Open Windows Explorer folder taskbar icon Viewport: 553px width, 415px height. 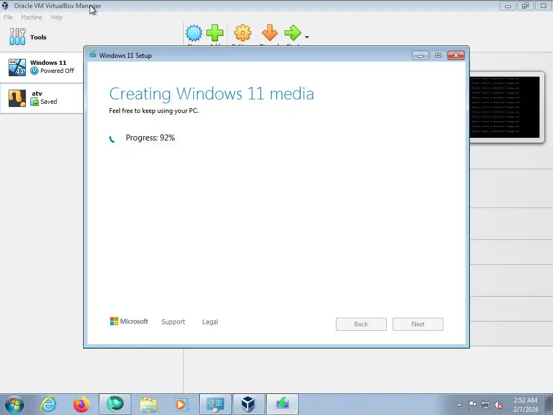pos(149,404)
